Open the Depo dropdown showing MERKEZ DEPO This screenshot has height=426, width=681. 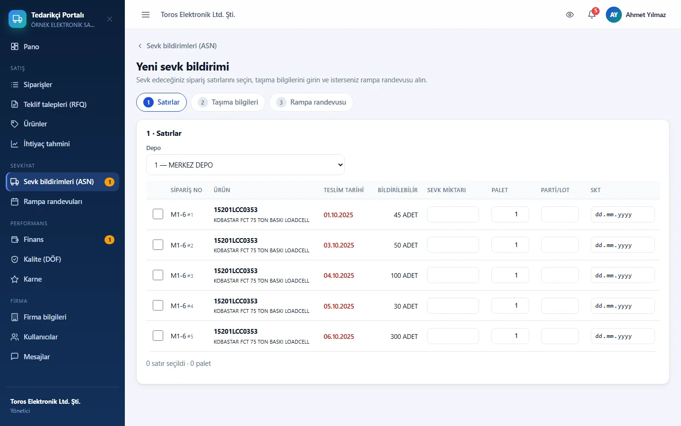[x=245, y=165]
